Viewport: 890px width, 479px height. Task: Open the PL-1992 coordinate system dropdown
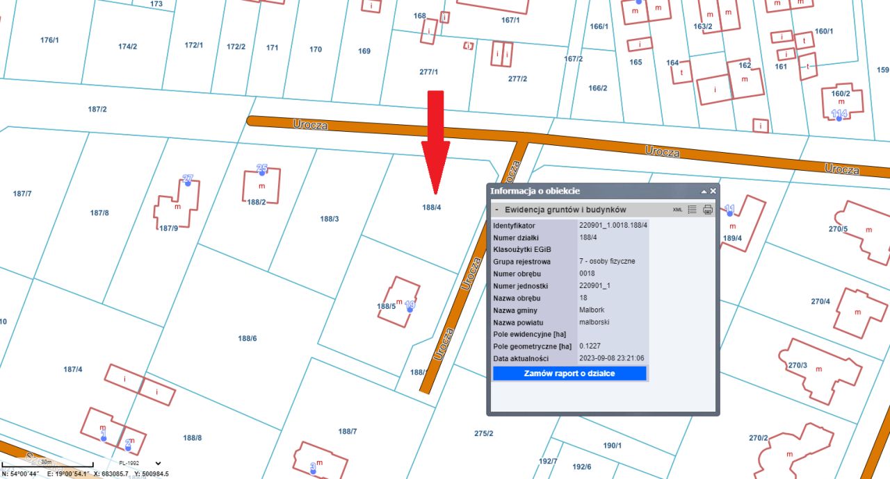(x=139, y=463)
